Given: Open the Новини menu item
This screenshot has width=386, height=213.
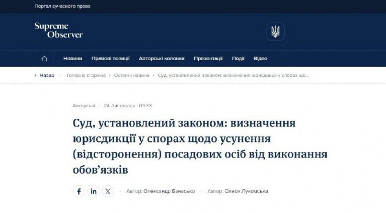Looking at the screenshot, I should 72,59.
